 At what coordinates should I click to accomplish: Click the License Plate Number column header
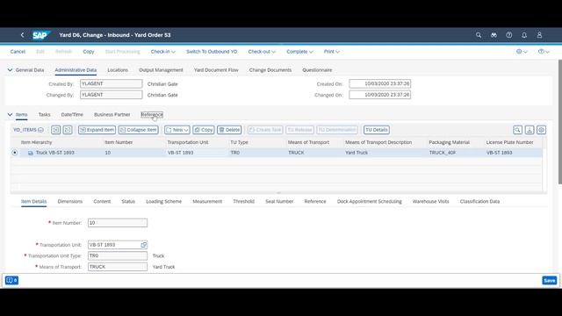point(509,142)
